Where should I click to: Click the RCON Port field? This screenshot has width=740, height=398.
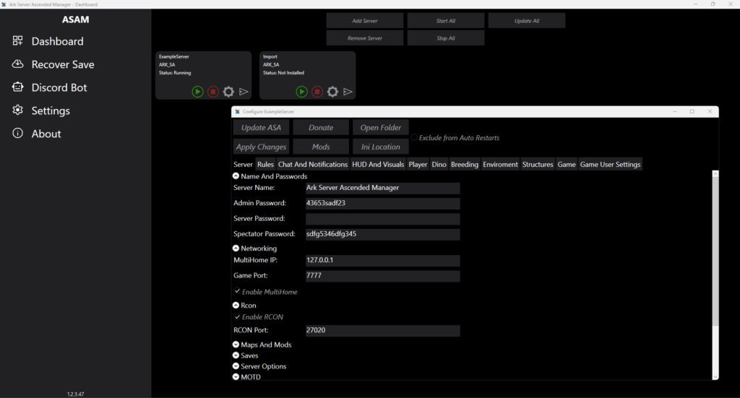(383, 331)
